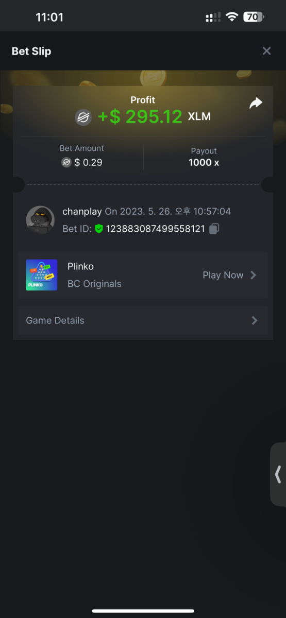Tap the XLM coin icon beside profit

click(83, 117)
